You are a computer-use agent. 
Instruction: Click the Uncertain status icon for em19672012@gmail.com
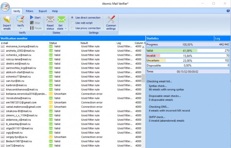point(51,102)
